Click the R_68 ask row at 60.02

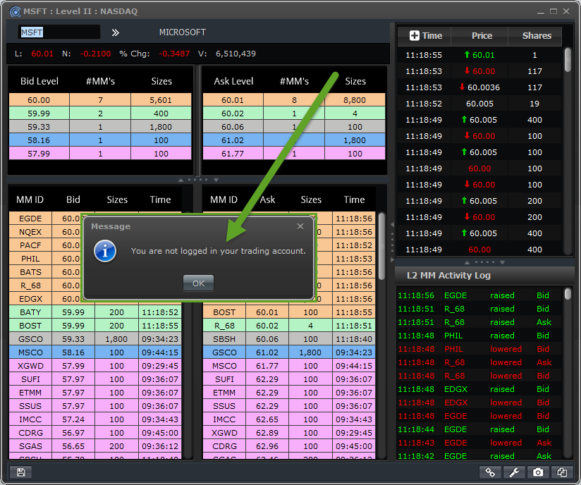click(x=289, y=326)
